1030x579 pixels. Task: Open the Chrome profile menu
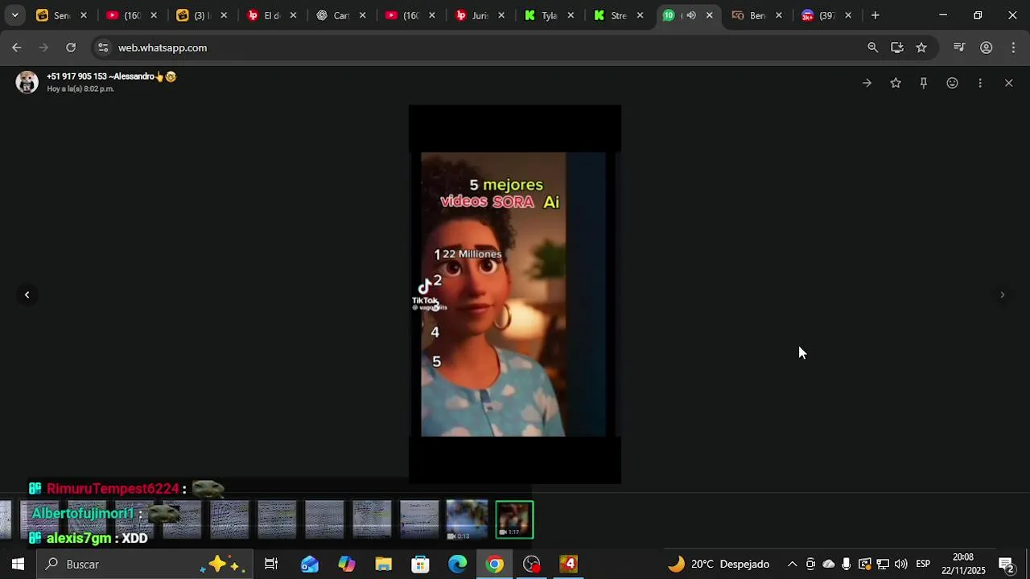click(986, 47)
